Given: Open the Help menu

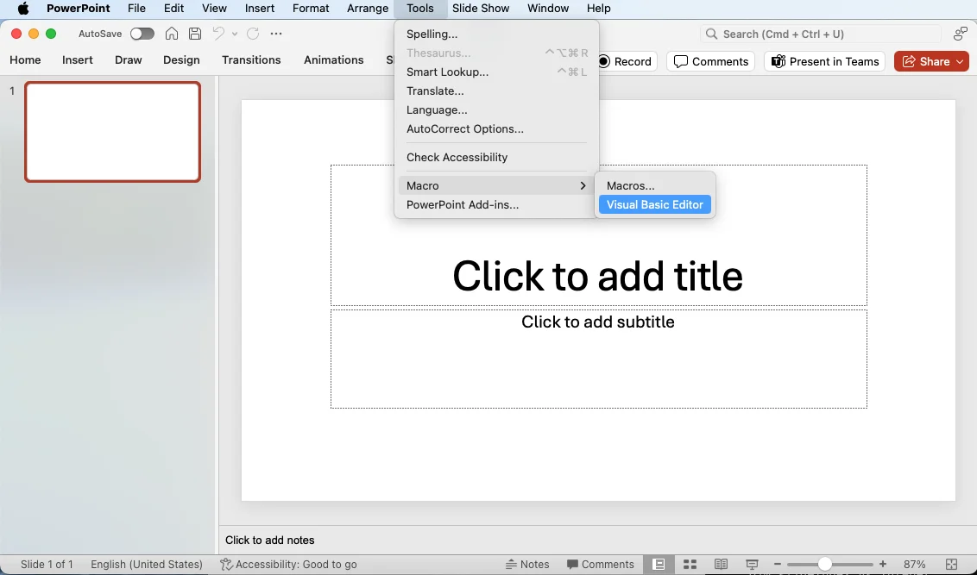Looking at the screenshot, I should click(x=598, y=8).
